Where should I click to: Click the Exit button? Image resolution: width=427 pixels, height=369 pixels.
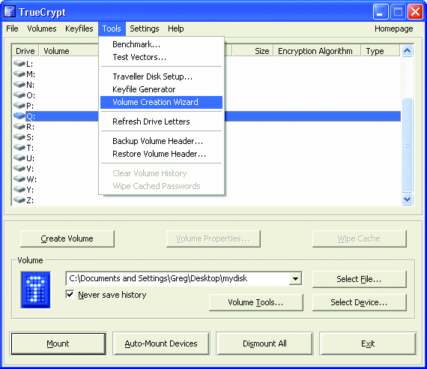click(368, 343)
